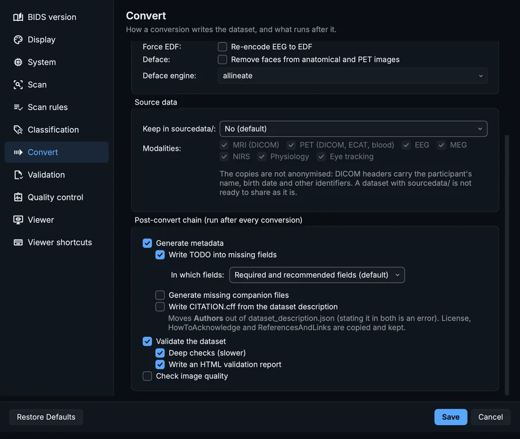
Task: Click the Convert page heading
Action: (x=146, y=16)
